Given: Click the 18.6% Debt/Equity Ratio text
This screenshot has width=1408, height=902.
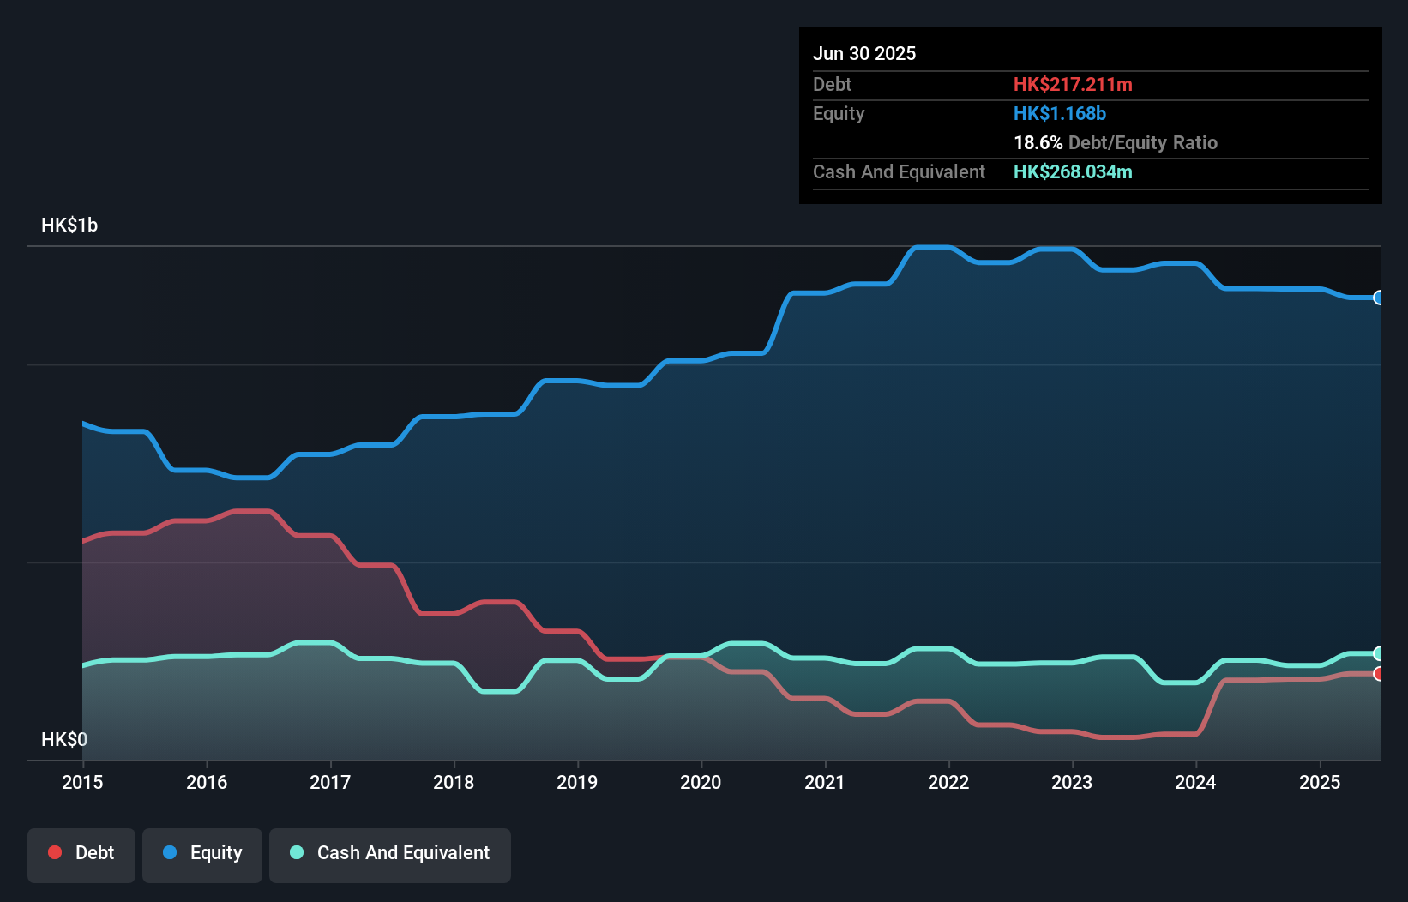Looking at the screenshot, I should click(x=1115, y=142).
